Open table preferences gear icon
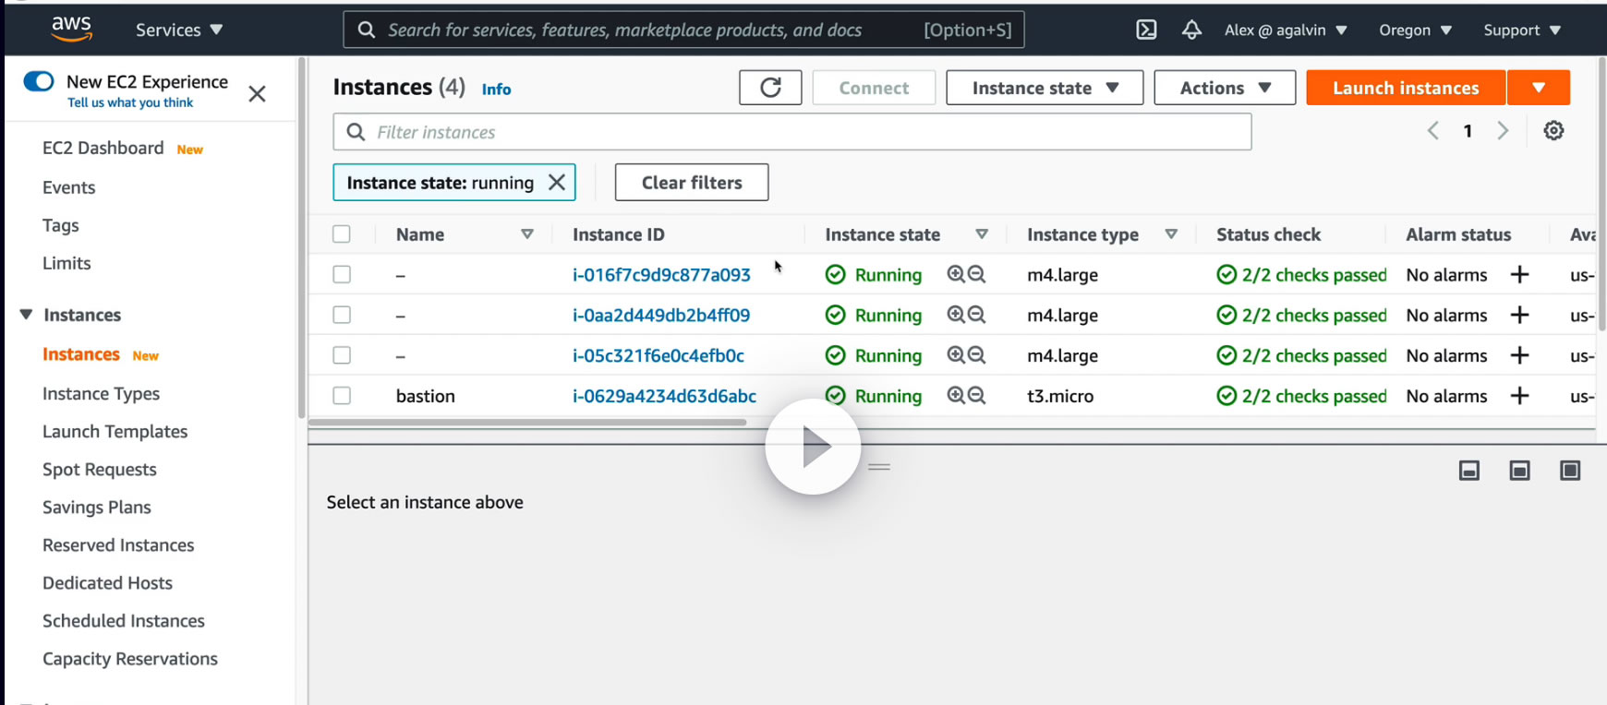This screenshot has height=705, width=1607. (1553, 131)
